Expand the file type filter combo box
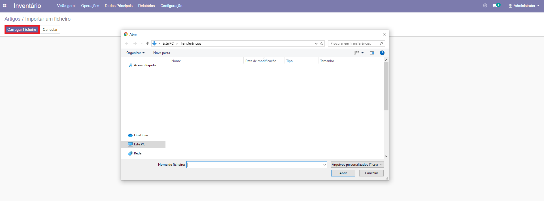This screenshot has height=201, width=544. click(x=357, y=165)
